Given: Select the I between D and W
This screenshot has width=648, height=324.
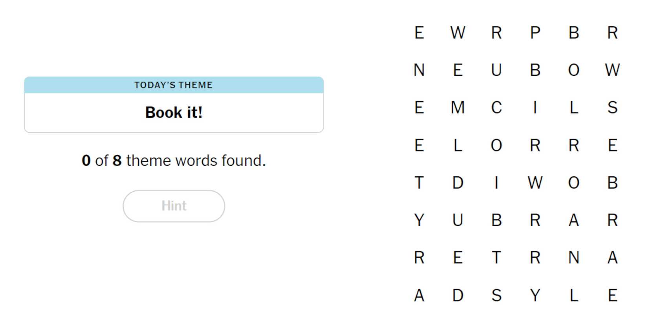Looking at the screenshot, I should click(x=496, y=183).
